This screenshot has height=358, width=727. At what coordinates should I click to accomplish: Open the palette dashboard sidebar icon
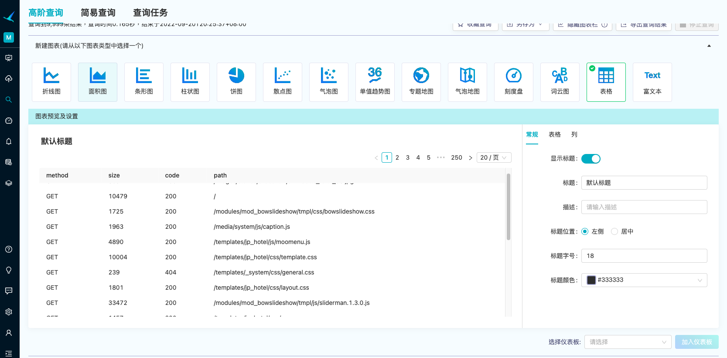[x=9, y=120]
